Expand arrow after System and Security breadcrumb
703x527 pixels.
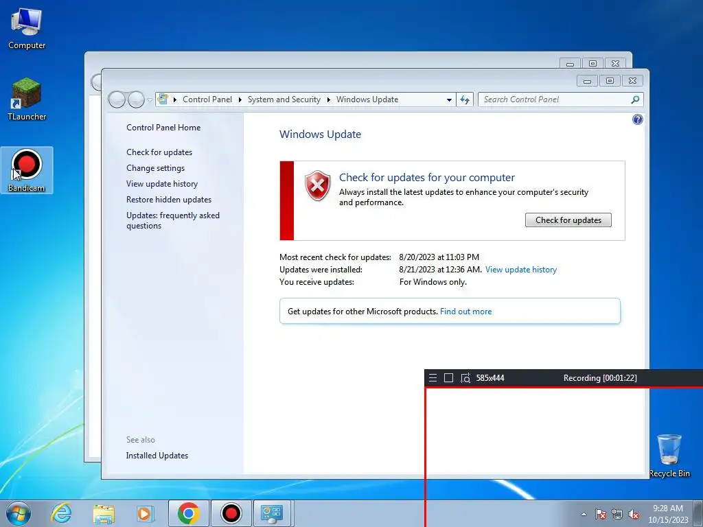click(329, 100)
